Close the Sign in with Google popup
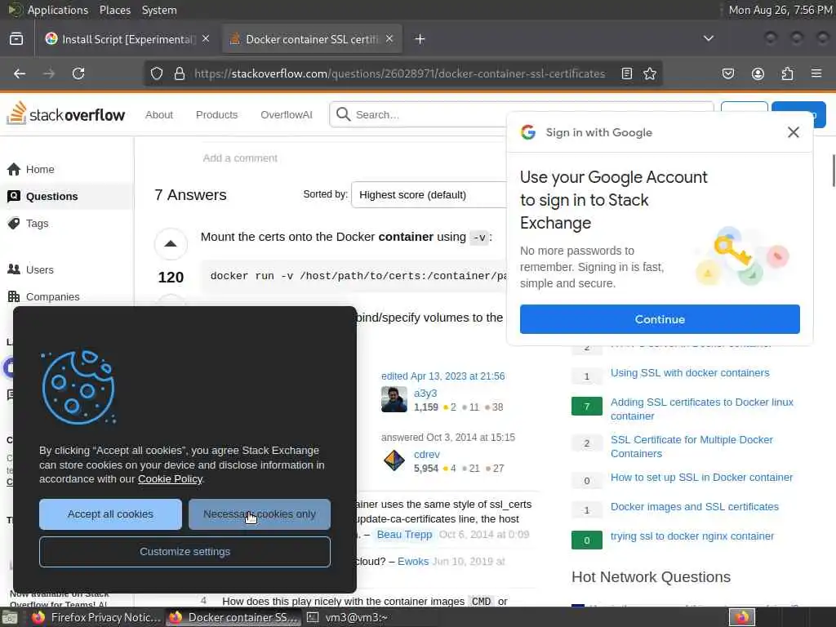This screenshot has width=836, height=627. tap(793, 132)
